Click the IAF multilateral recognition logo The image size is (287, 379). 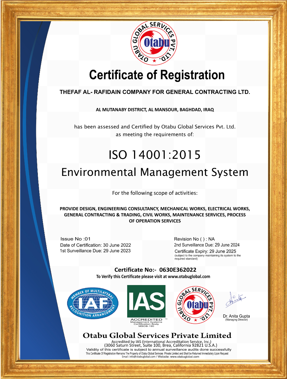tap(93, 303)
